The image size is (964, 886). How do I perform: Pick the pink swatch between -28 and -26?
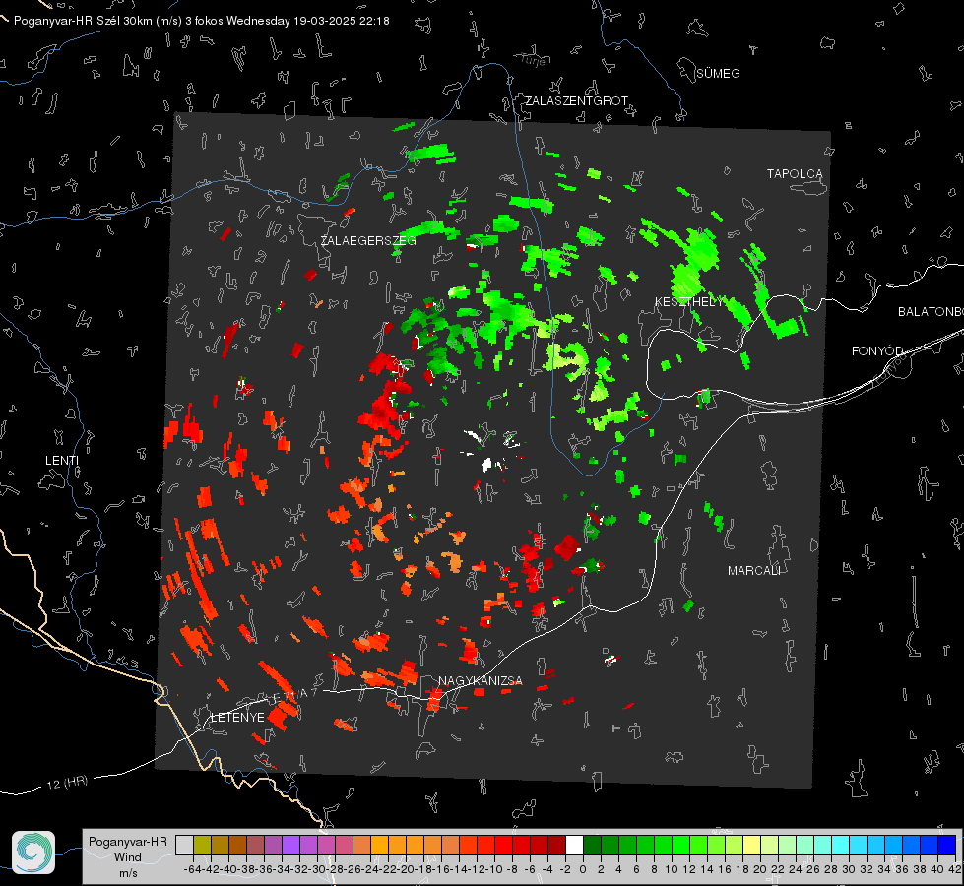345,845
